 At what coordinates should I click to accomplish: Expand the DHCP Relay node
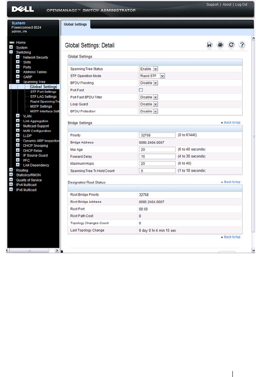[18, 150]
